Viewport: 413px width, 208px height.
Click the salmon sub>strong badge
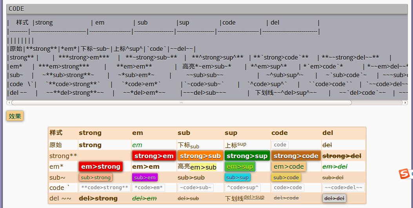(x=96, y=177)
